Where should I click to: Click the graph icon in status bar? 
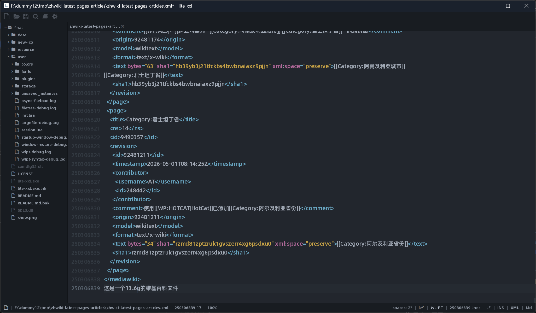421,308
